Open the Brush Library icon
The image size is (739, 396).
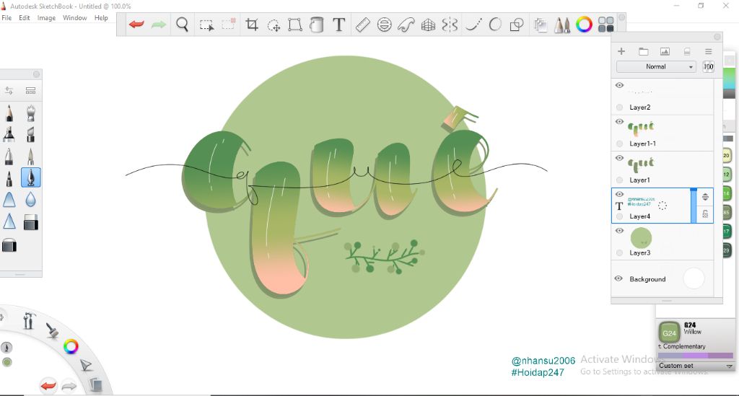point(30,90)
